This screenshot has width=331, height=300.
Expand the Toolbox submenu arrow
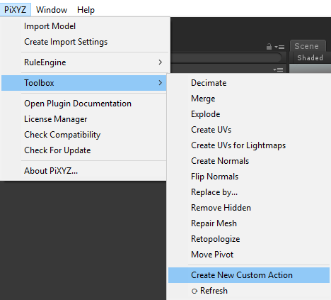[161, 83]
